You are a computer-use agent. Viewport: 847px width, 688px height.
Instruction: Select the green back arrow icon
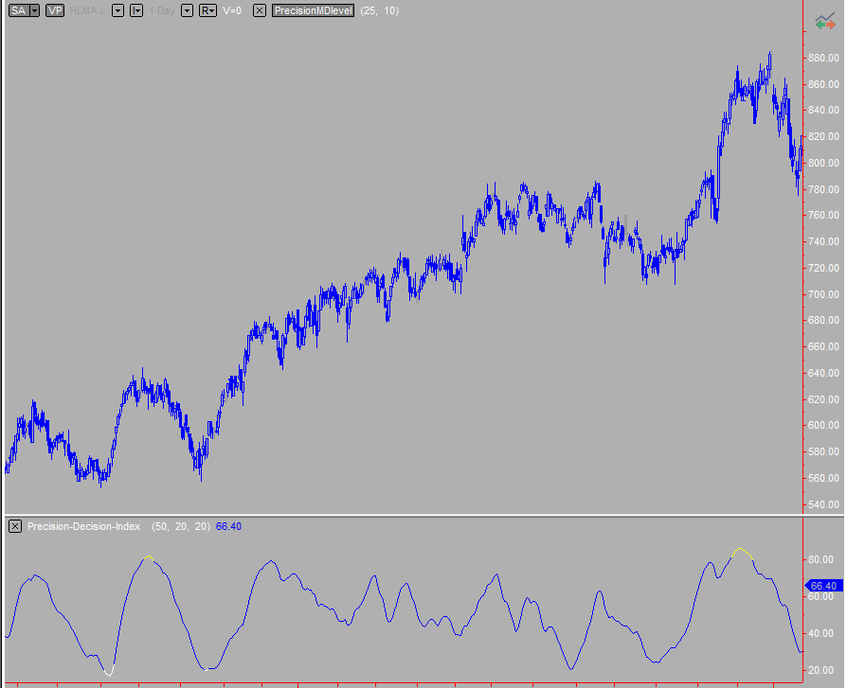point(820,25)
